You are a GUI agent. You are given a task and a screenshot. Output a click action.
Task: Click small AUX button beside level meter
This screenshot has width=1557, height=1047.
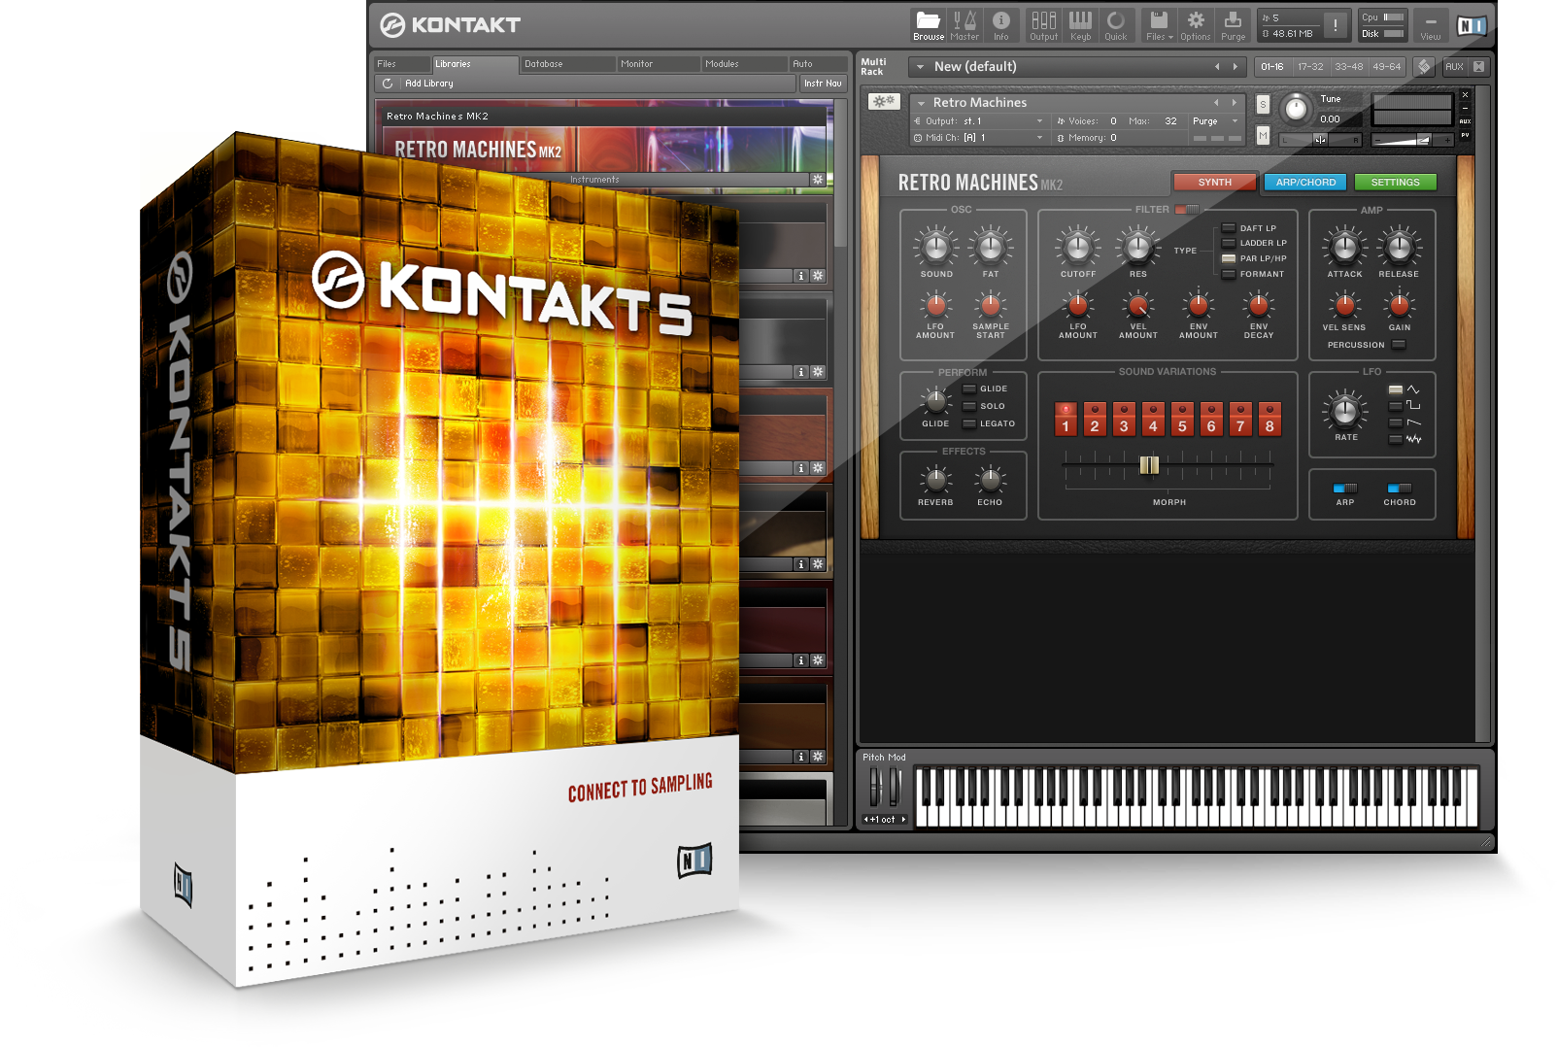(x=1465, y=121)
